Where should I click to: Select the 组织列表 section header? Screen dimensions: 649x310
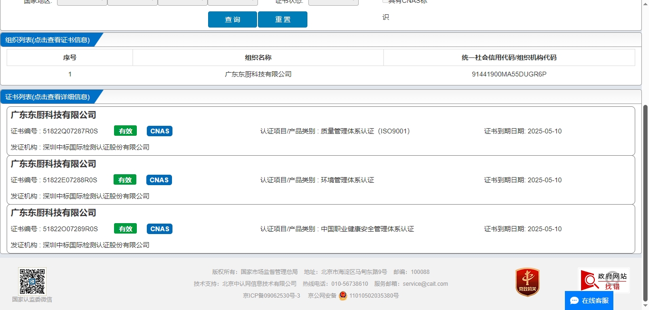tap(48, 40)
